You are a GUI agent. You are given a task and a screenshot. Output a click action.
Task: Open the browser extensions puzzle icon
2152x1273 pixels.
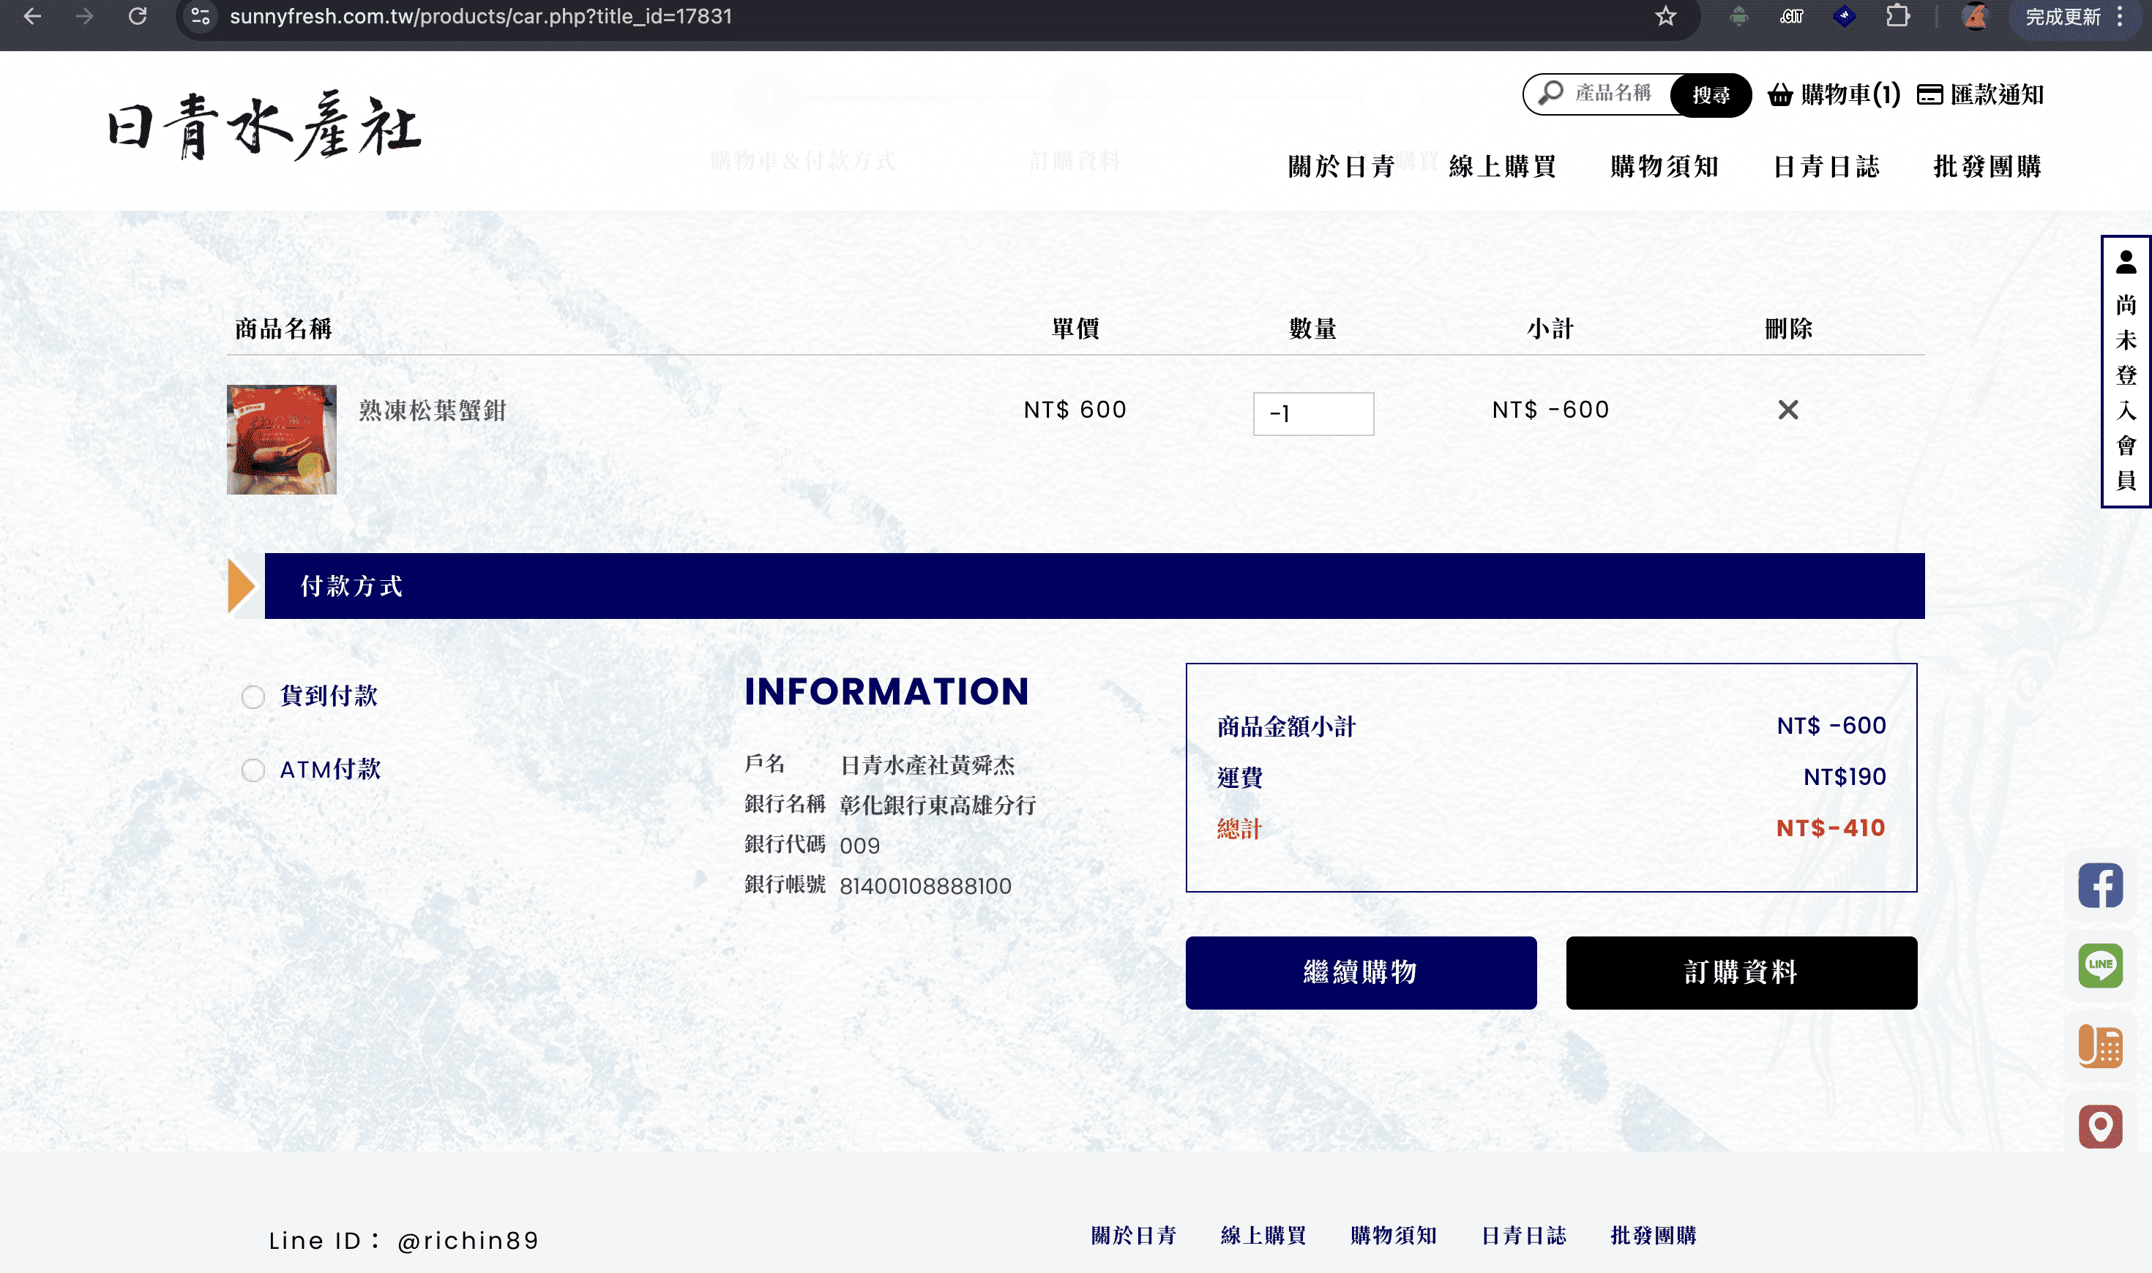coord(1897,16)
